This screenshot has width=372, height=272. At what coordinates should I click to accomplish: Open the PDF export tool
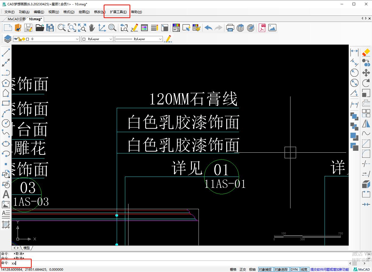[262, 27]
